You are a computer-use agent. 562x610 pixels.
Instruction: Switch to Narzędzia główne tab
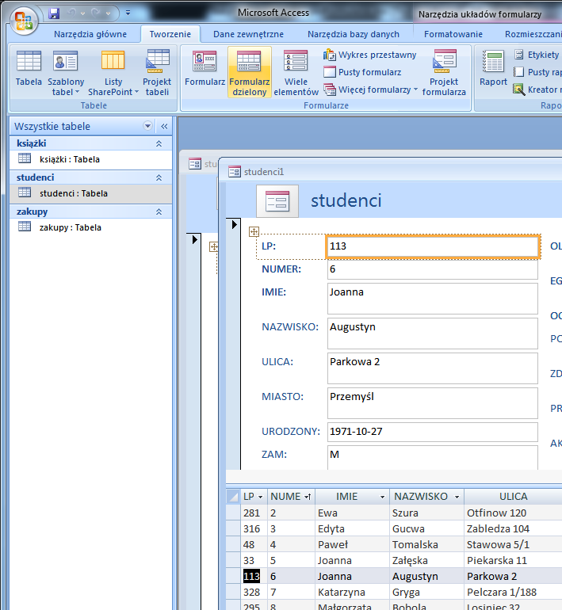(90, 34)
